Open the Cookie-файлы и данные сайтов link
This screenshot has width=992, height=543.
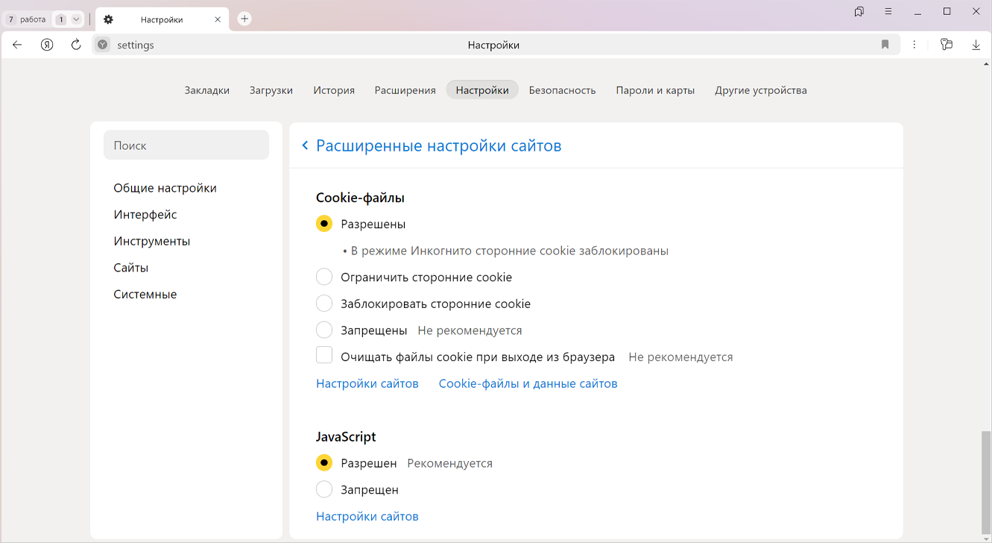[x=528, y=383]
